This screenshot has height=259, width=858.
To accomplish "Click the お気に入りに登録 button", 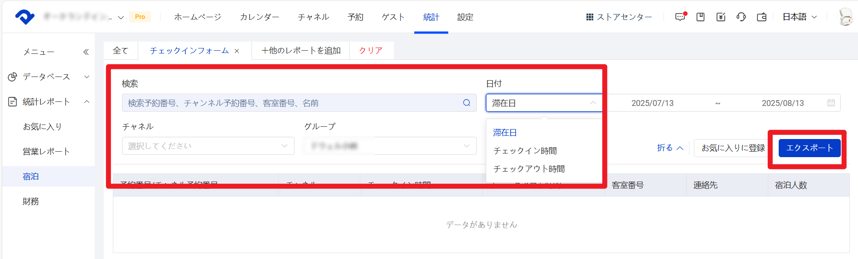I will tap(732, 148).
